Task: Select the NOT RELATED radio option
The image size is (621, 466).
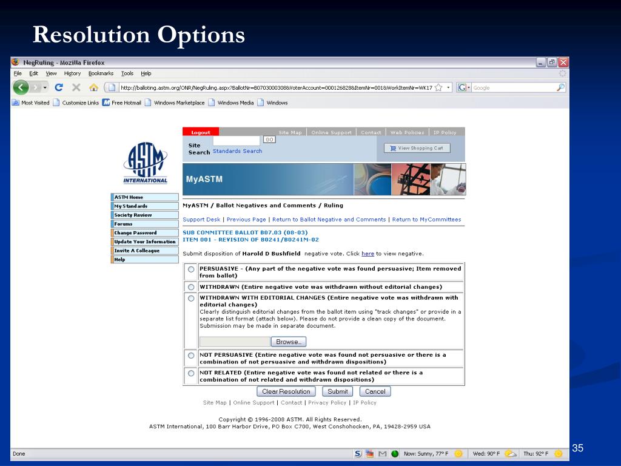Action: click(191, 373)
